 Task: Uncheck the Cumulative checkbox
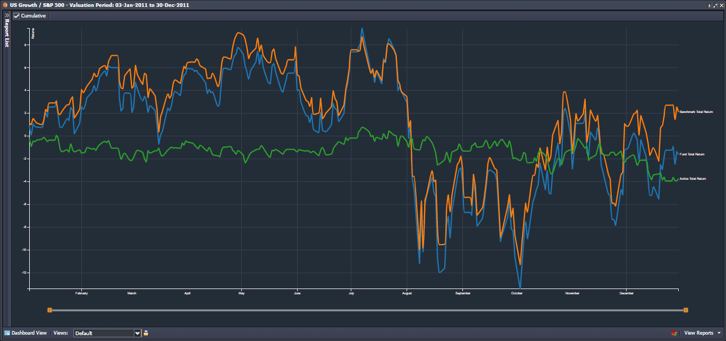click(x=16, y=16)
